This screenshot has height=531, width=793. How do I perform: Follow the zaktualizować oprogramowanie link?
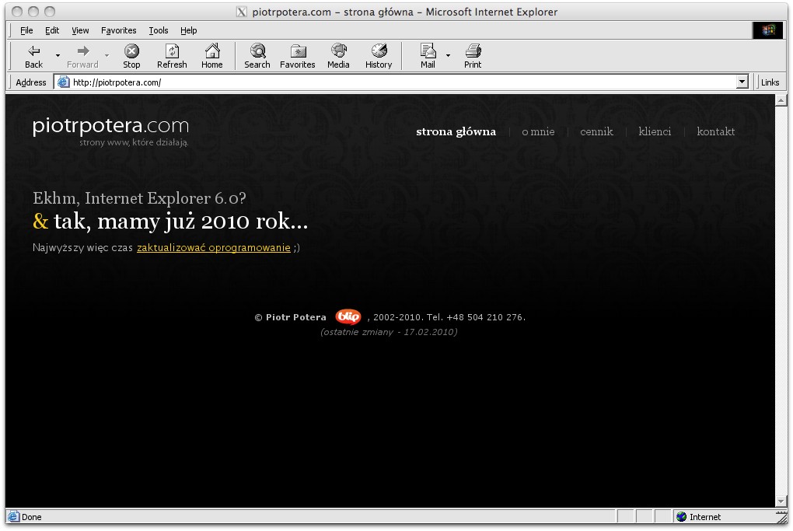coord(214,248)
